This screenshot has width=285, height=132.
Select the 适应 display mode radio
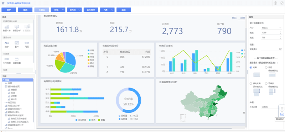[x=266, y=67]
